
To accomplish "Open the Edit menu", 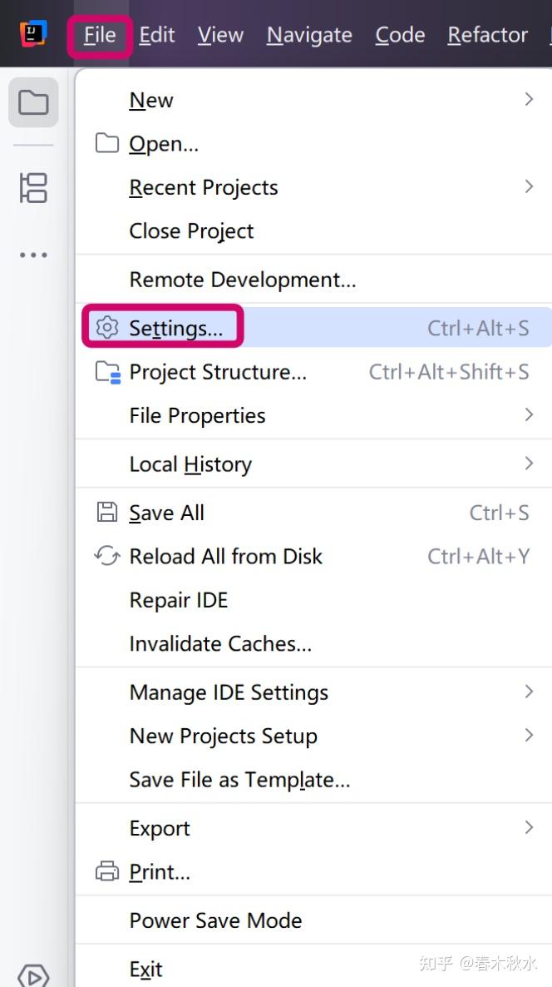I will point(157,35).
